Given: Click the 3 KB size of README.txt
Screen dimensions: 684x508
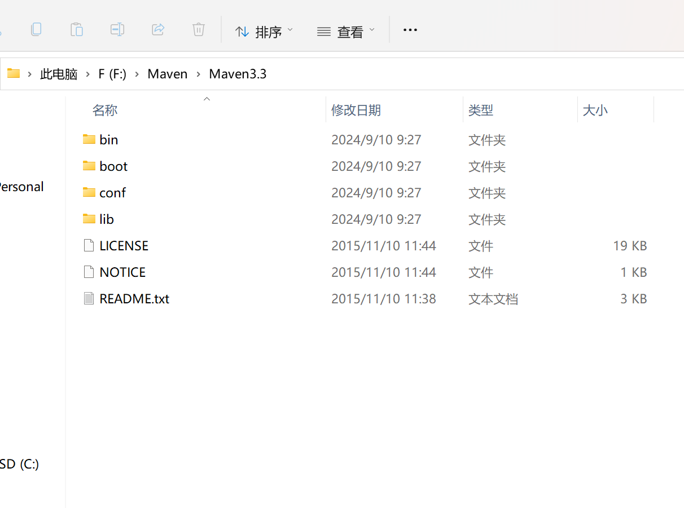Looking at the screenshot, I should (x=633, y=299).
